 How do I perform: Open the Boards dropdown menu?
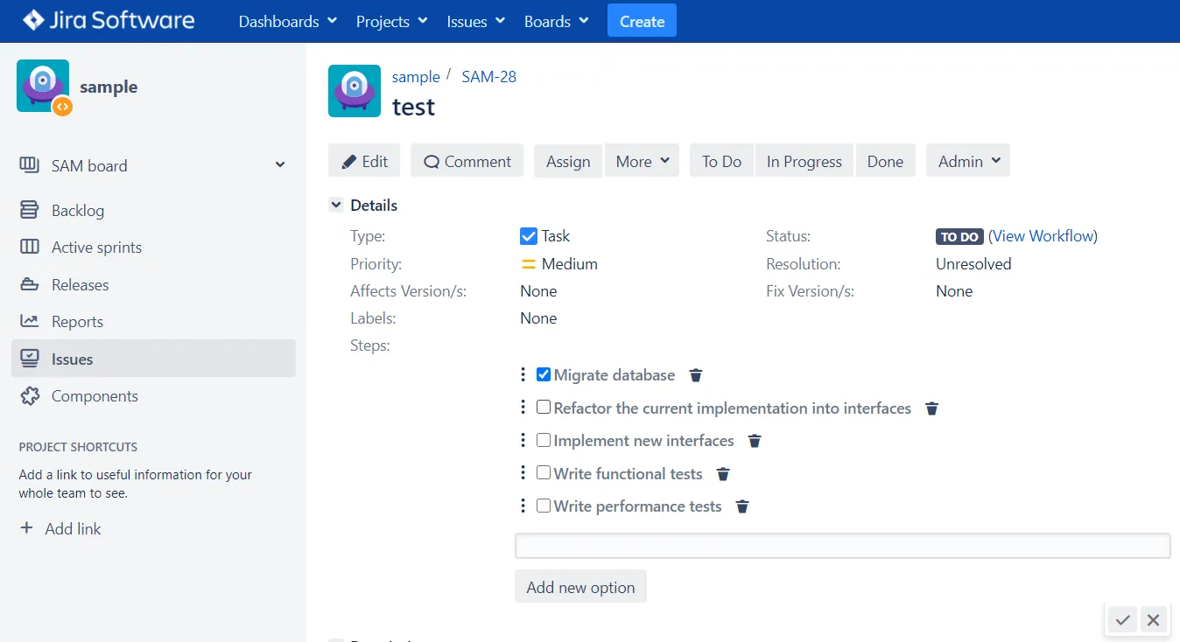[x=556, y=21]
